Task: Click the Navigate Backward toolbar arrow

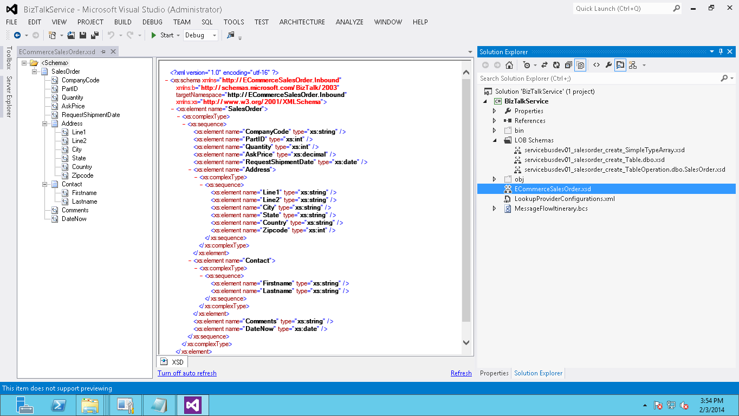Action: click(17, 35)
